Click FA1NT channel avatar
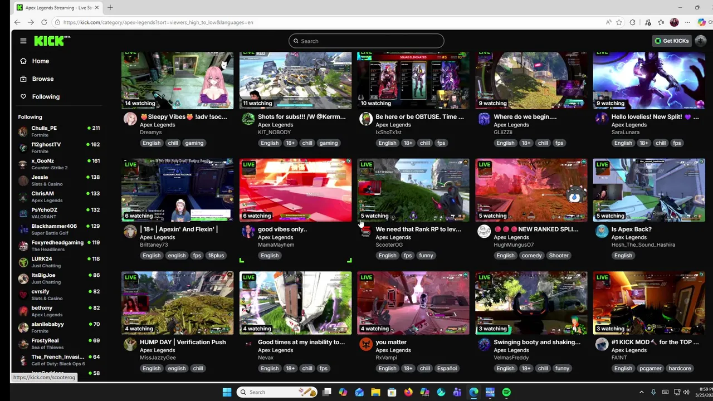 point(602,344)
